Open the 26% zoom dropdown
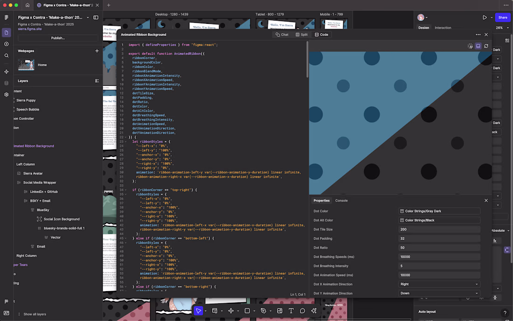The image size is (513, 321). click(x=503, y=28)
